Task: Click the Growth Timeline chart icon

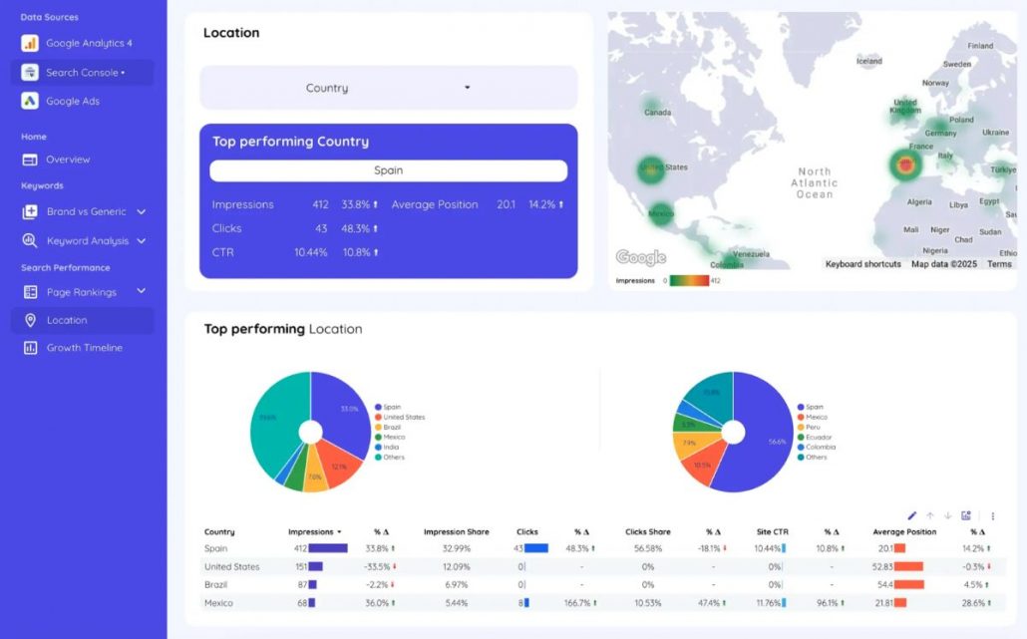Action: pyautogui.click(x=30, y=348)
